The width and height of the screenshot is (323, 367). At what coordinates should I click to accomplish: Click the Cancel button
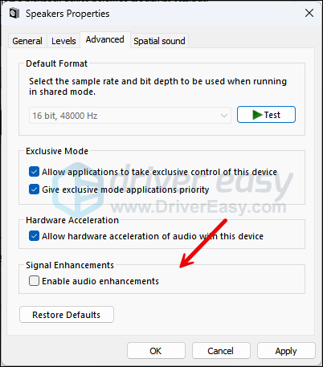coord(221,351)
